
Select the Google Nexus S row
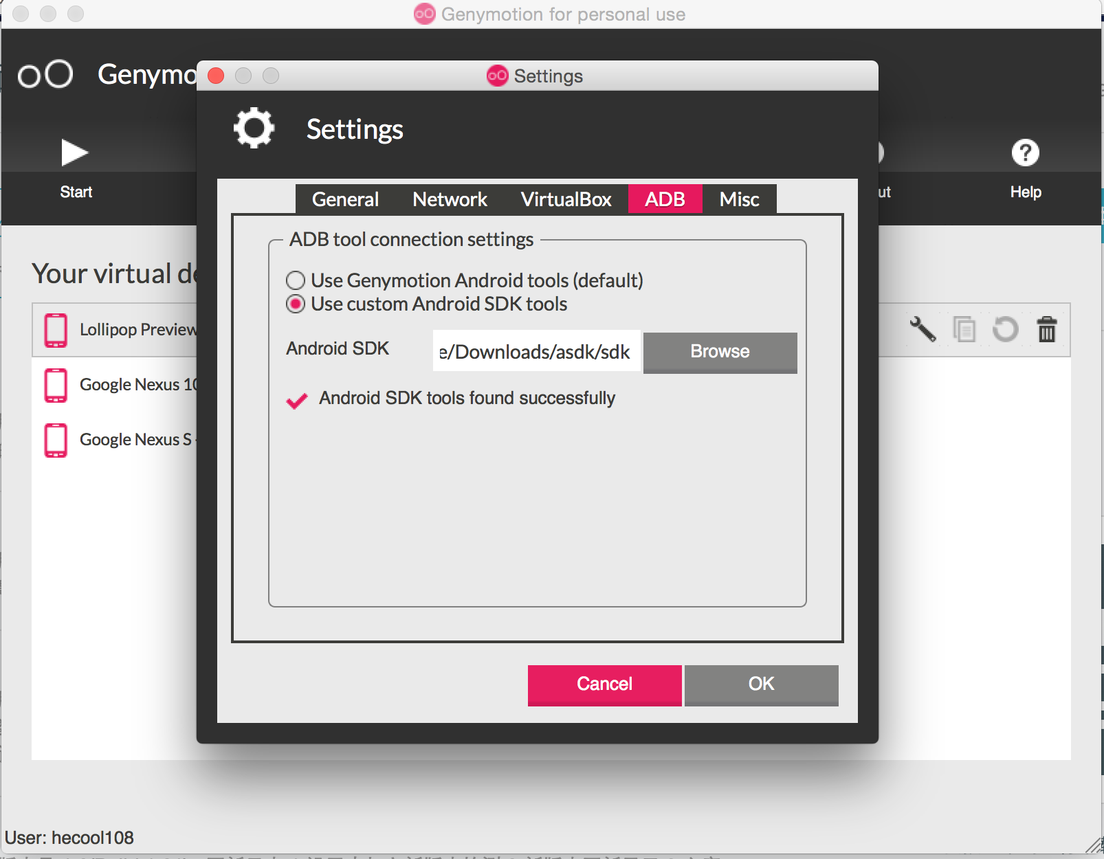point(114,440)
